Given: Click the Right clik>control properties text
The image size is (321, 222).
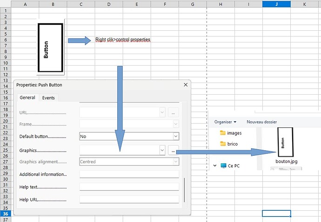Looking at the screenshot, I should click(123, 39).
